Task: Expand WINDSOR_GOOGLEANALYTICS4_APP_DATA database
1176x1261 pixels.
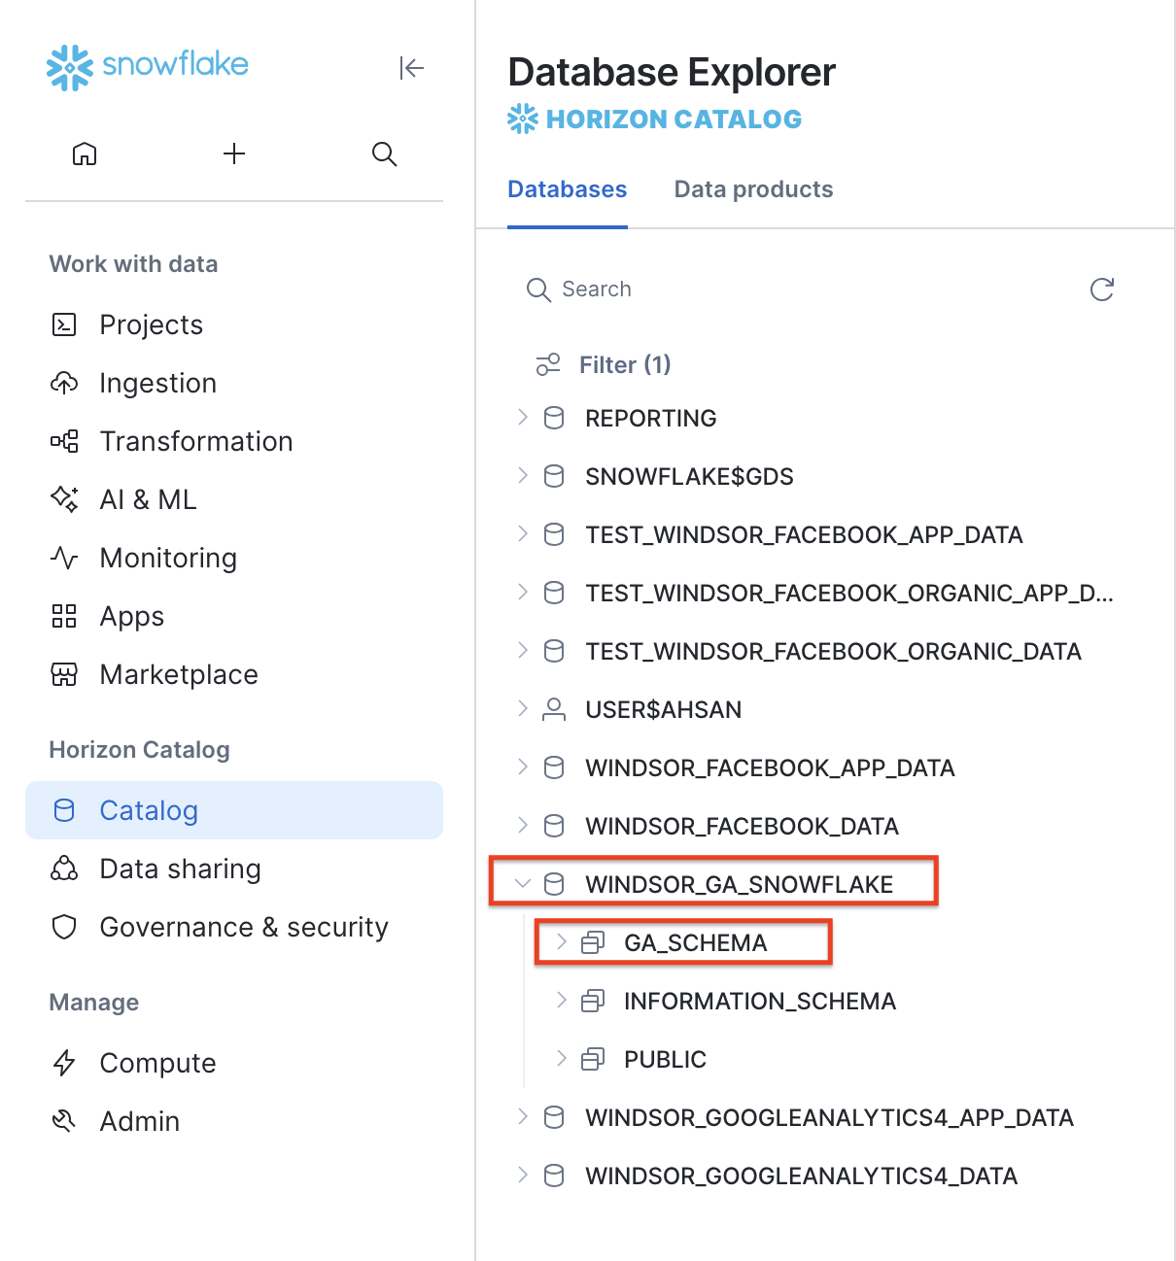Action: 523,1117
